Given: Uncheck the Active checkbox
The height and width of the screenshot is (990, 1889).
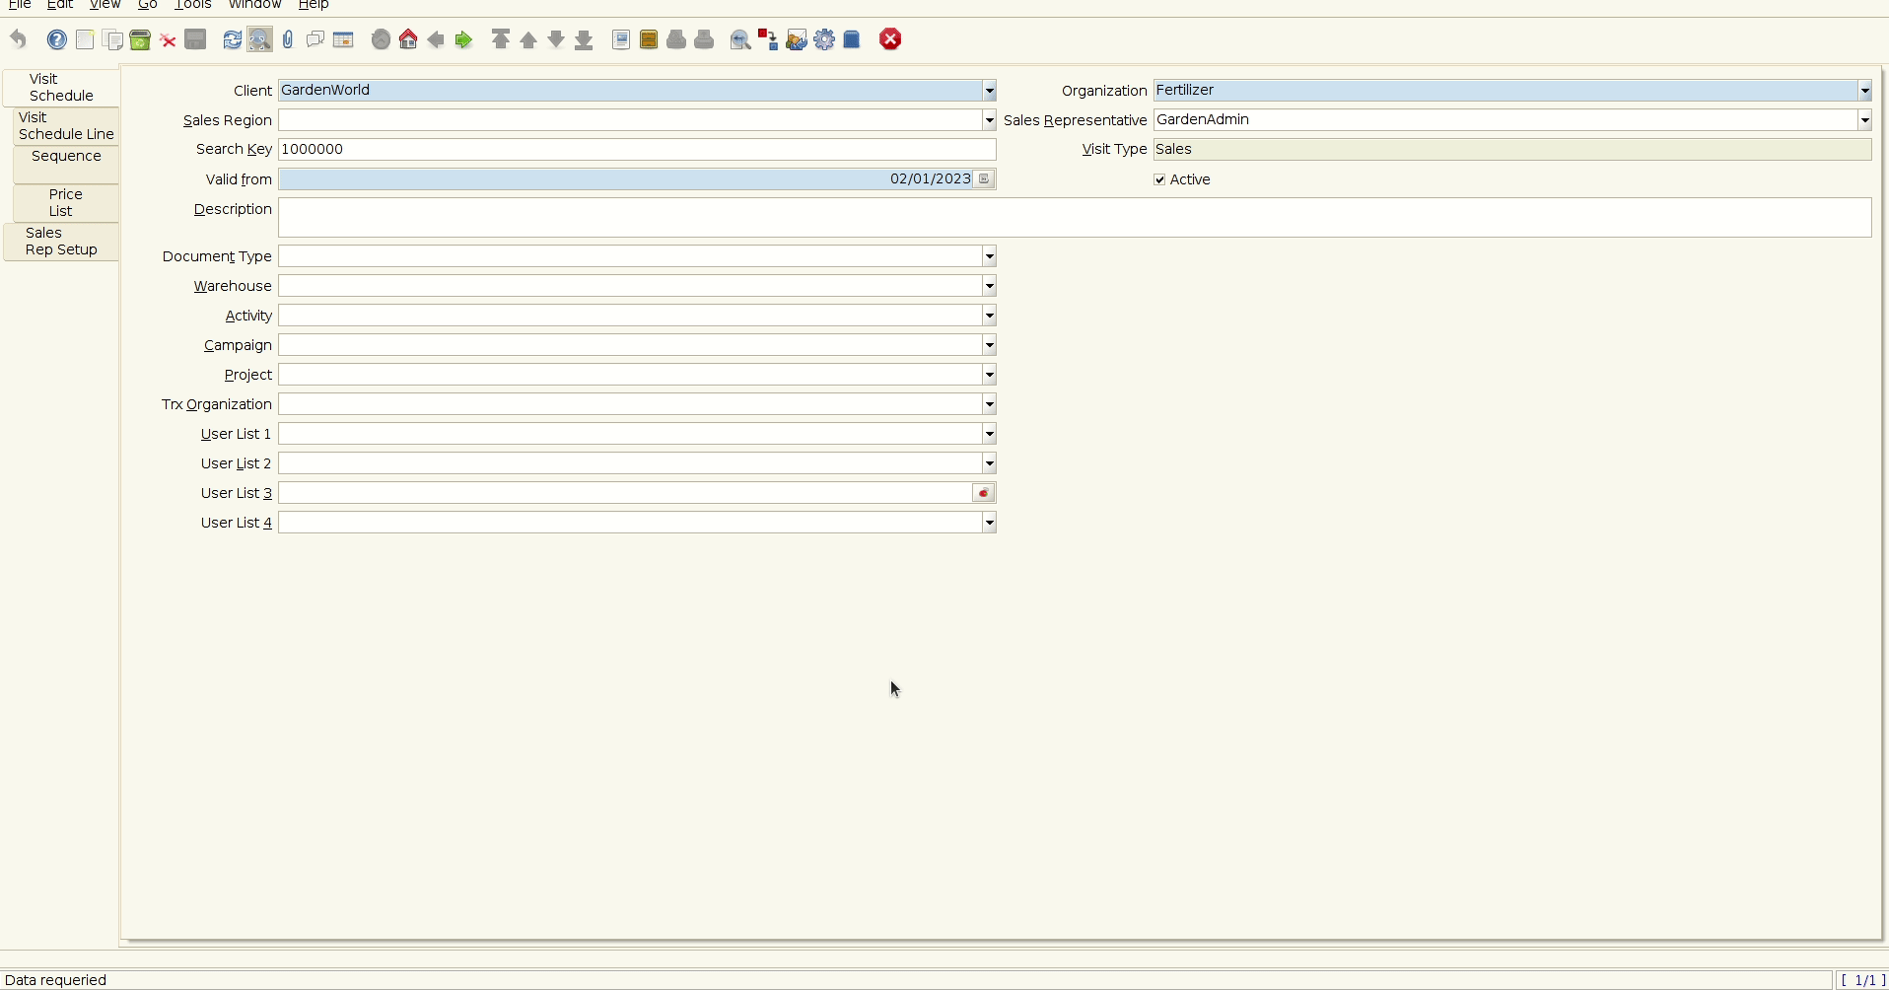Looking at the screenshot, I should point(1159,179).
